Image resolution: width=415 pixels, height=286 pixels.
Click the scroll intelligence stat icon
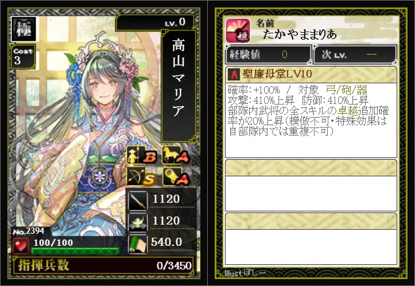(x=138, y=244)
